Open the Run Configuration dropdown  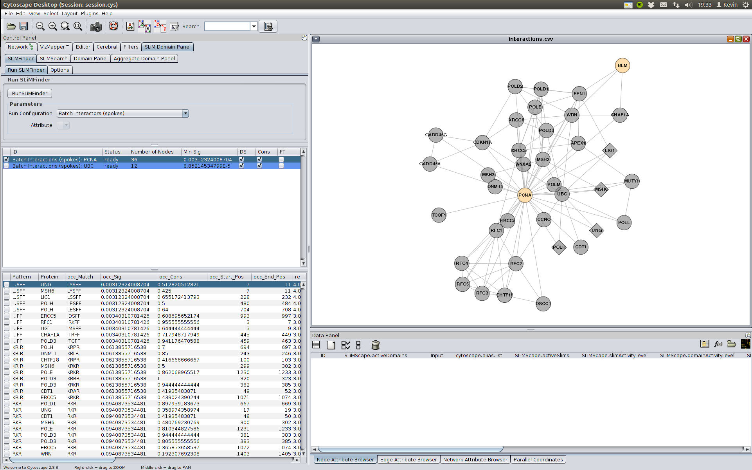point(185,114)
